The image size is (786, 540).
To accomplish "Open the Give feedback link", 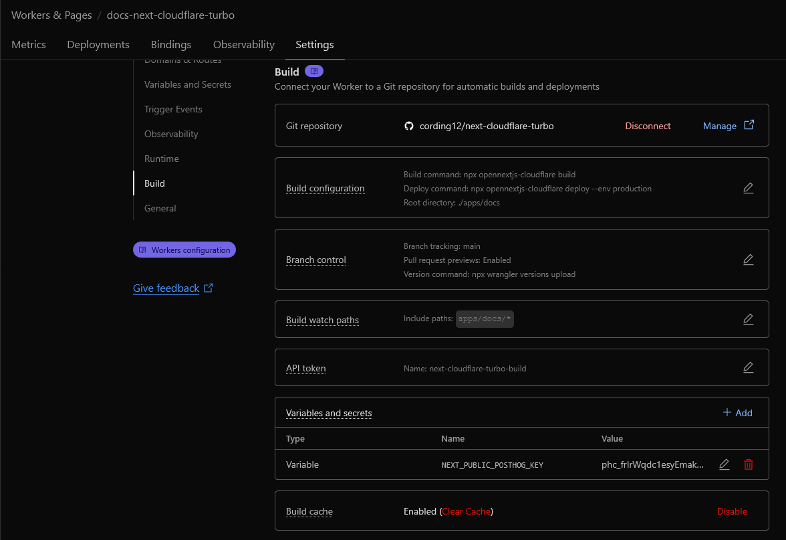I will click(166, 288).
